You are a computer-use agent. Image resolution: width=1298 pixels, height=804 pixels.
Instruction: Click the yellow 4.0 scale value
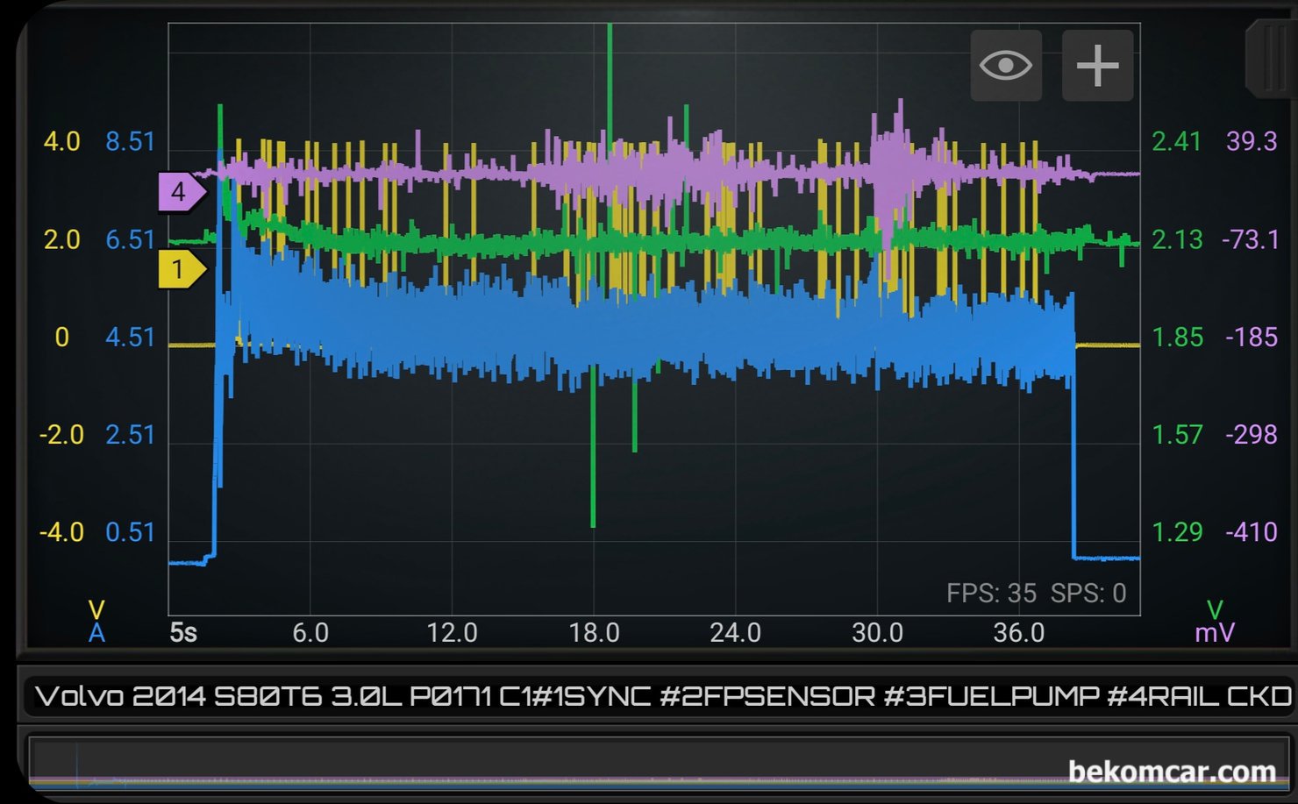(x=61, y=141)
